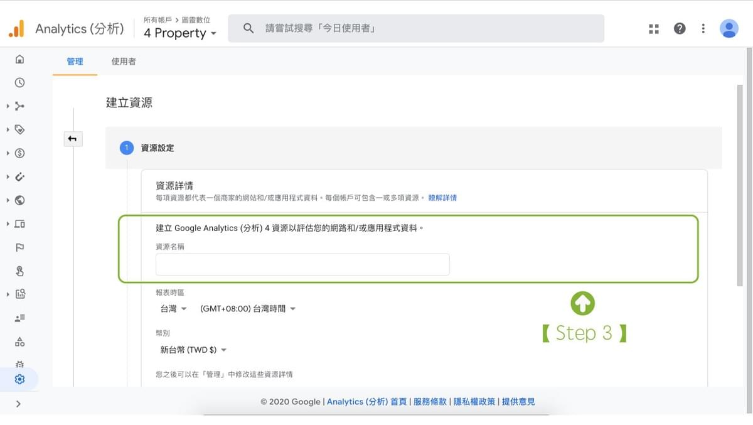Open Tech devices icon

(19, 224)
